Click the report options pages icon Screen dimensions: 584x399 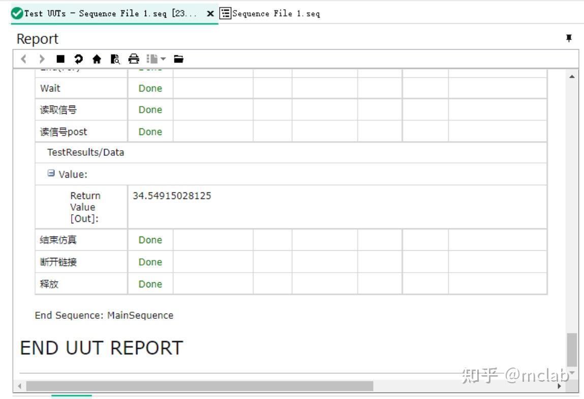pos(152,58)
